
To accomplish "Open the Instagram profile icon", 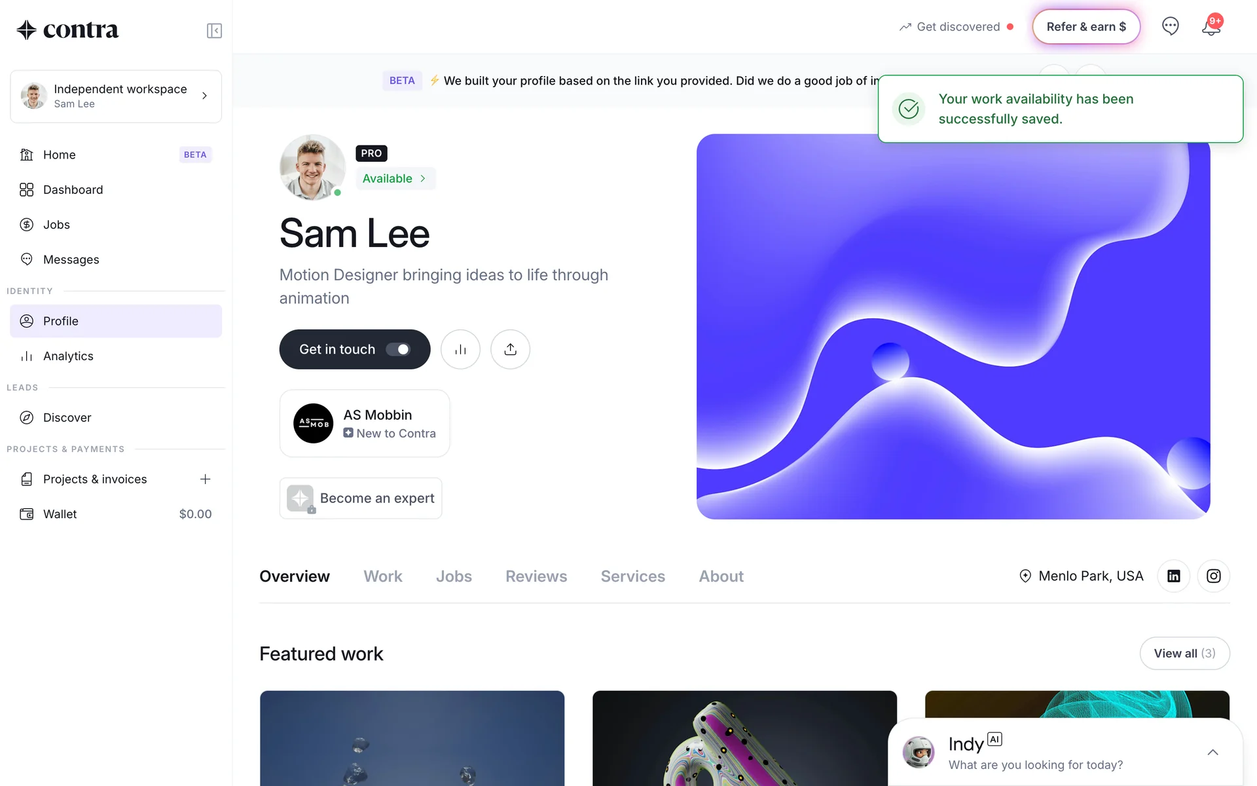I will pos(1213,576).
